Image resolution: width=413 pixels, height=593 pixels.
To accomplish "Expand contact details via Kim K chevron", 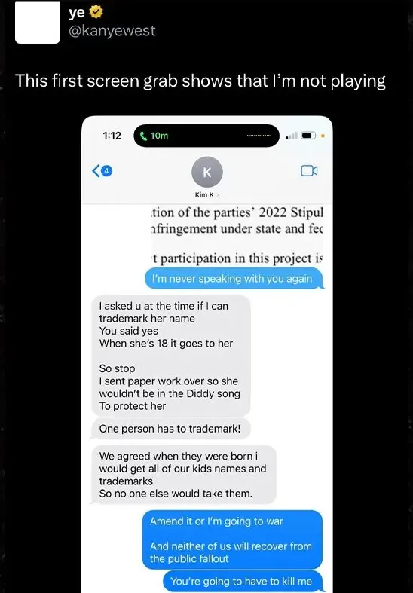I will 217,195.
